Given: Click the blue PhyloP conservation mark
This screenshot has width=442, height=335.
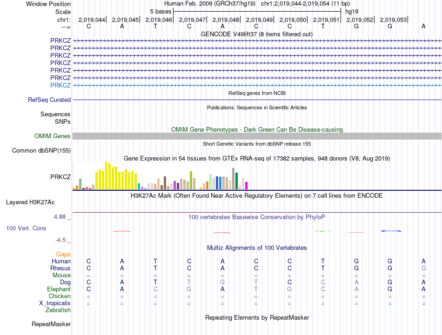Looking at the screenshot, I should point(391,231).
